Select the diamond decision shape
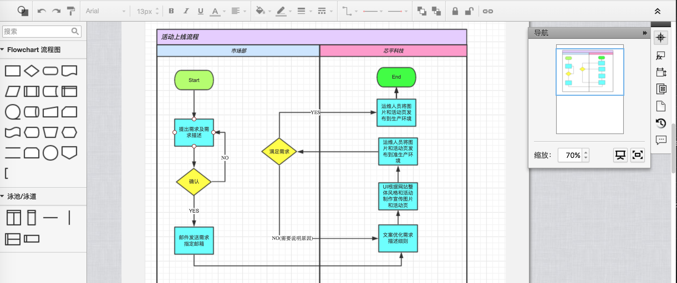The height and width of the screenshot is (283, 677). pyautogui.click(x=32, y=71)
